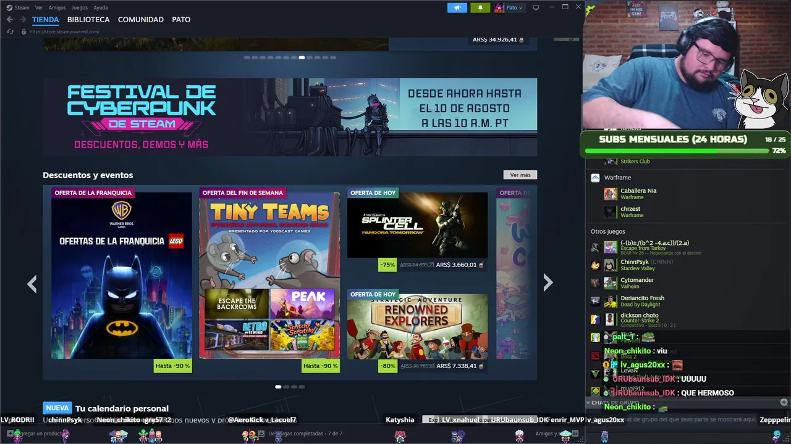
Task: Click the Warframe game group icon
Action: coord(595,178)
